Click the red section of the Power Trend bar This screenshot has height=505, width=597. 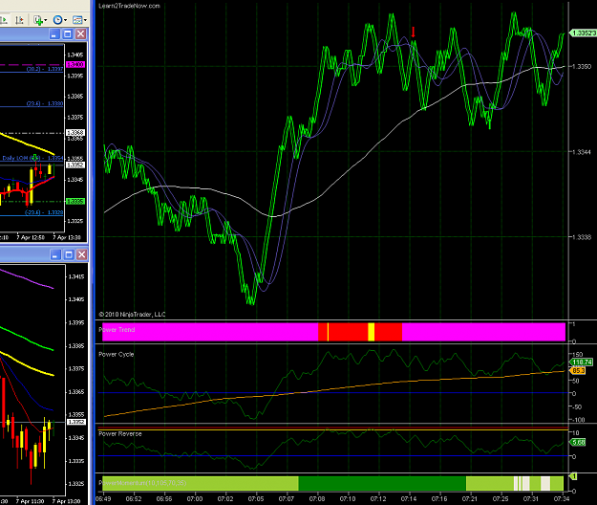coord(348,332)
